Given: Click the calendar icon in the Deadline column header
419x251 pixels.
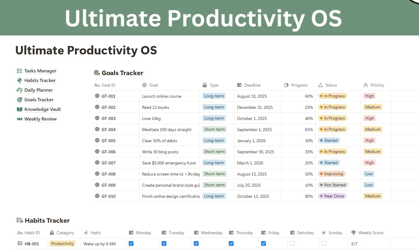Looking at the screenshot, I should [239, 85].
